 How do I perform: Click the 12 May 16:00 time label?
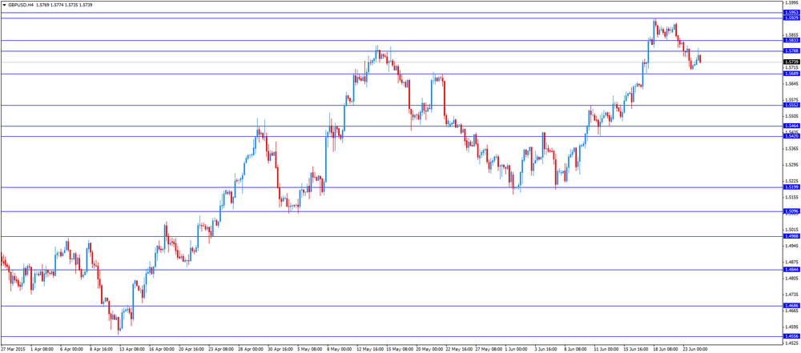point(371,350)
